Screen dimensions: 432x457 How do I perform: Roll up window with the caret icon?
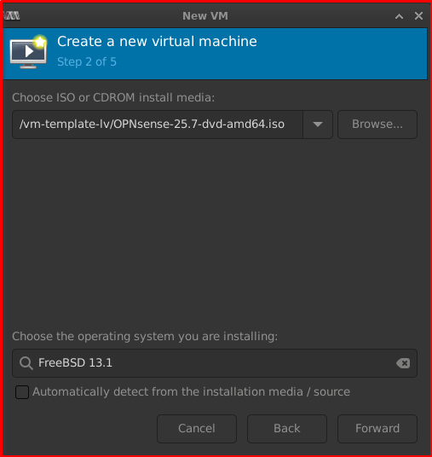coord(399,16)
